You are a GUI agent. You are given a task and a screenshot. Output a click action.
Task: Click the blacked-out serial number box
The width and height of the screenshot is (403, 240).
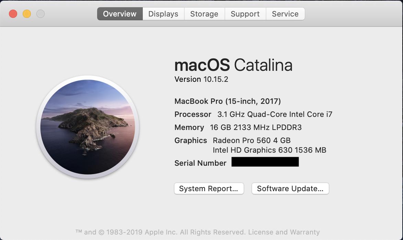coord(265,162)
